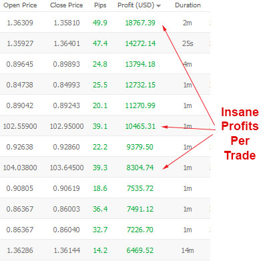The image size is (267, 261).
Task: Click the pips value 18.6
Action: pyautogui.click(x=100, y=188)
